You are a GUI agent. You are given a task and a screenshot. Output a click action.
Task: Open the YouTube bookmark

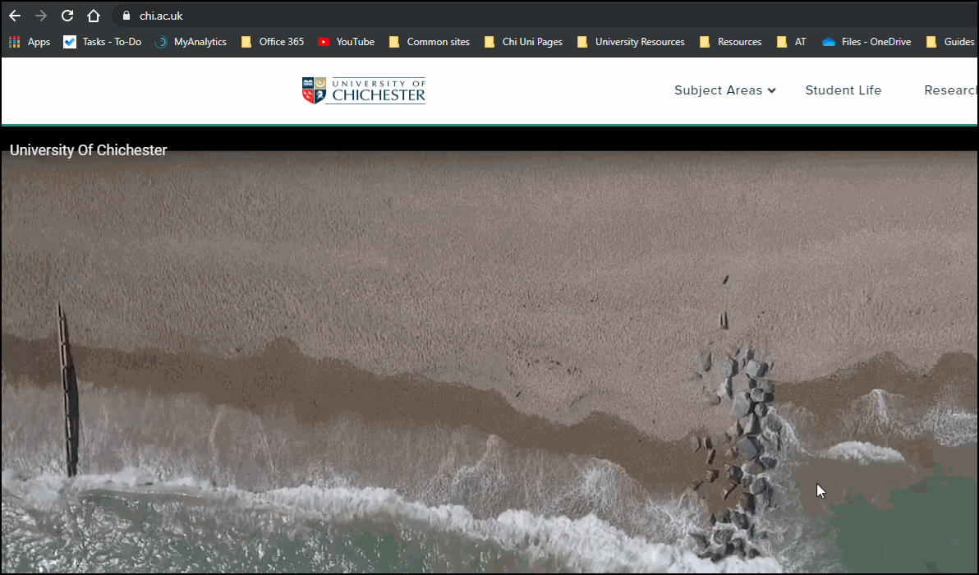346,42
